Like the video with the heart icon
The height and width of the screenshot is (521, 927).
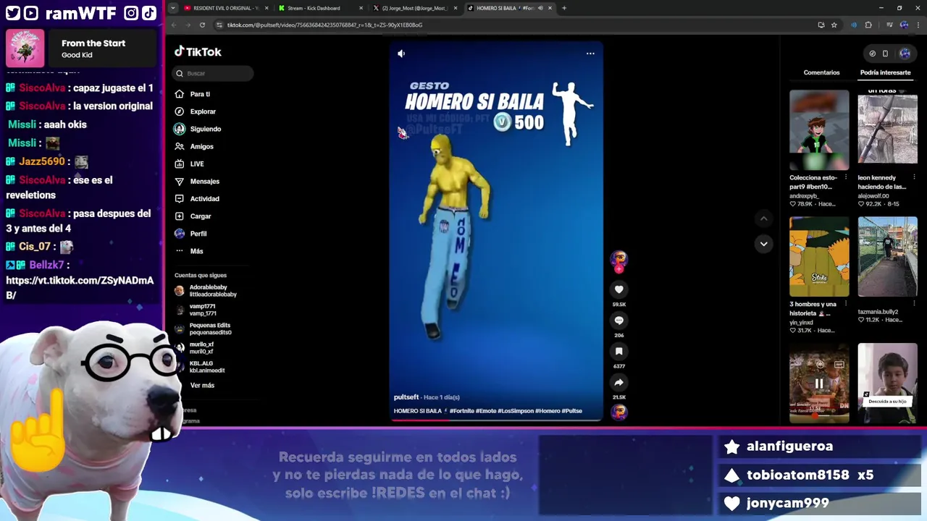click(x=618, y=289)
